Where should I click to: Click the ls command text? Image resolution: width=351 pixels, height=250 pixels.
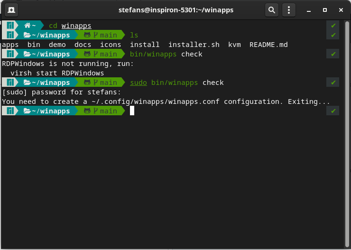[x=134, y=35]
